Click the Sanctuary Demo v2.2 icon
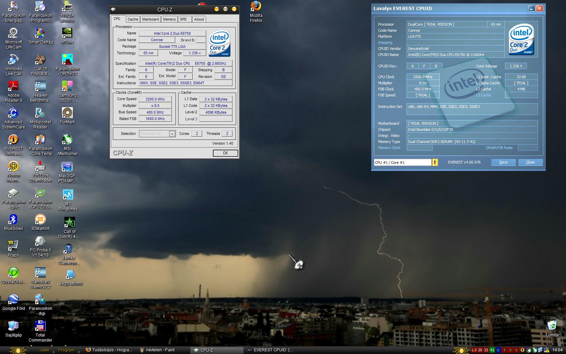 tap(40, 278)
